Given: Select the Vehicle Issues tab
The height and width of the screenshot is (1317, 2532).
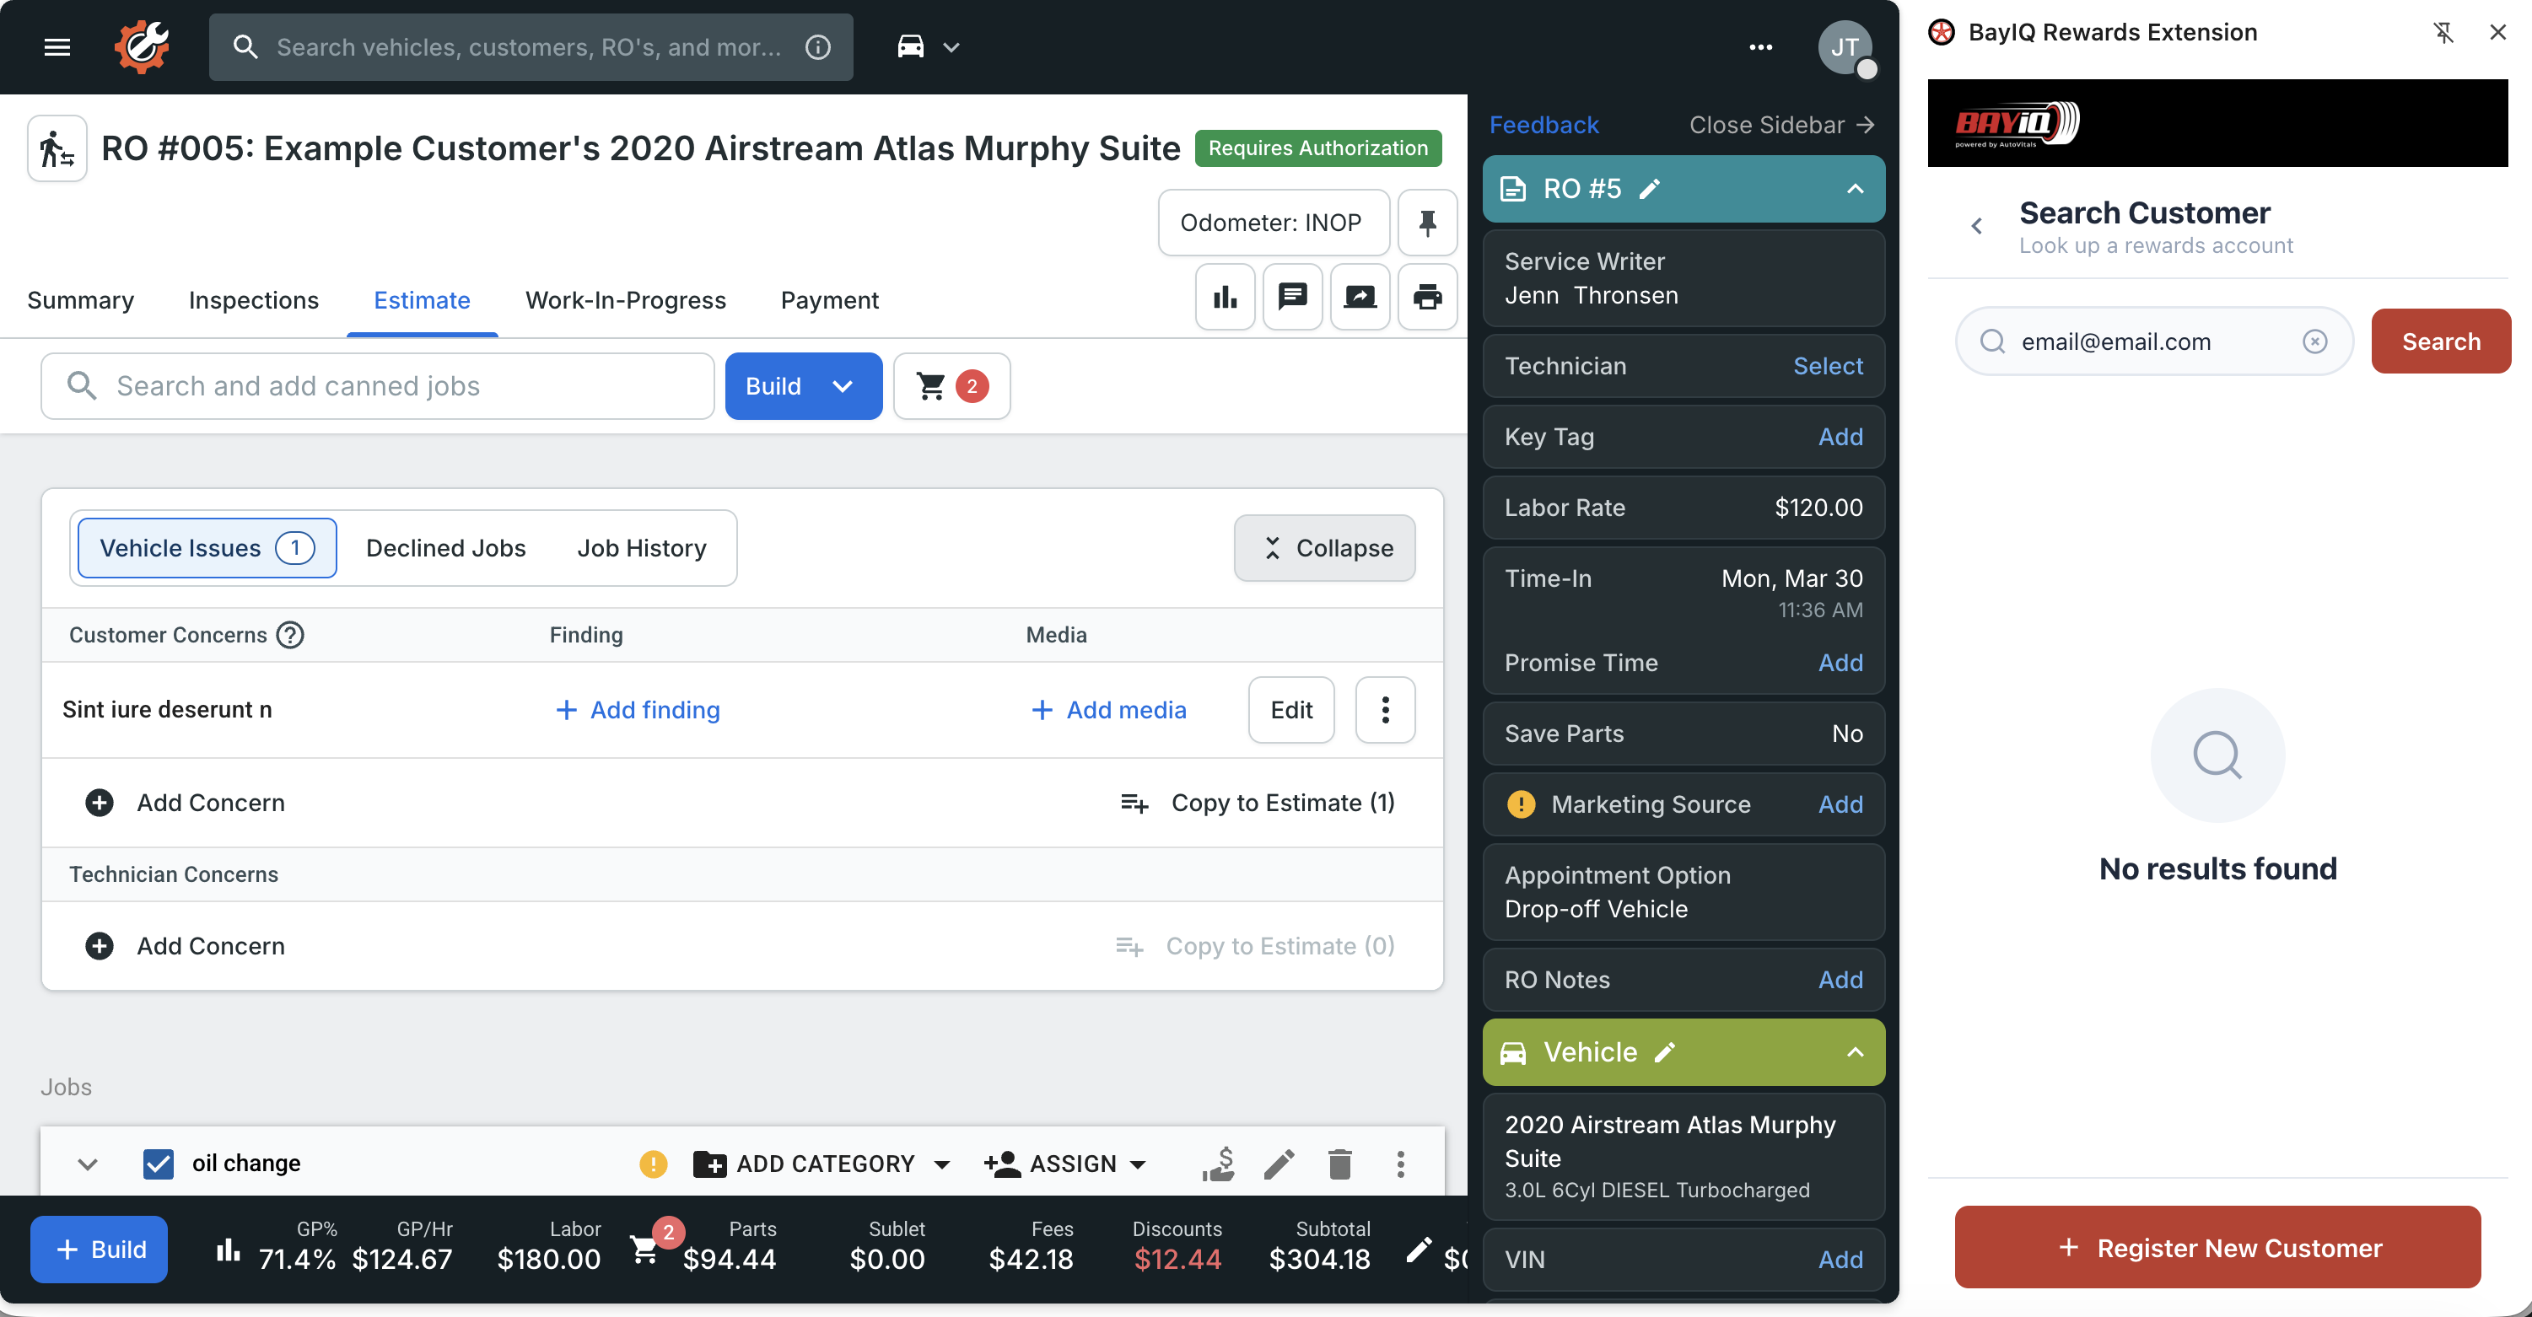Looking at the screenshot, I should coord(207,548).
